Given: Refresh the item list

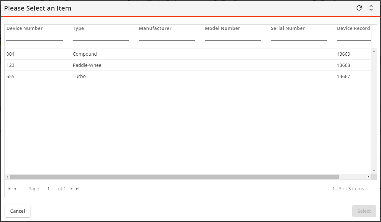Looking at the screenshot, I should tap(359, 8).
